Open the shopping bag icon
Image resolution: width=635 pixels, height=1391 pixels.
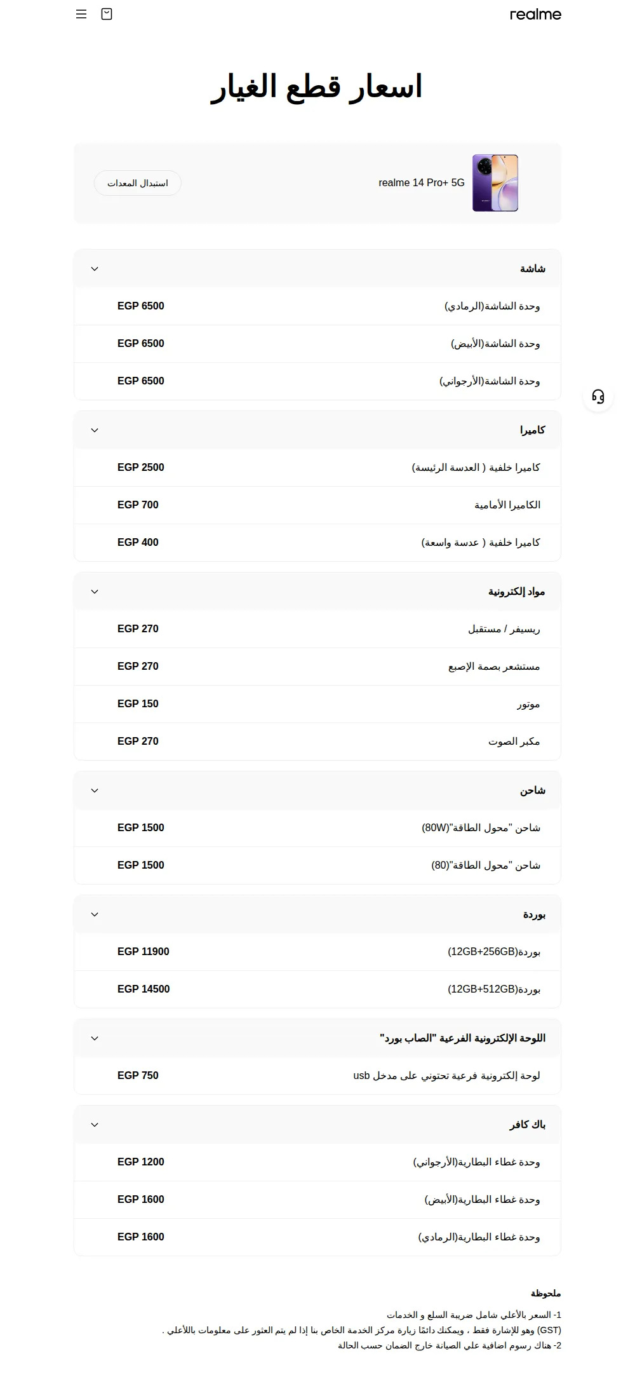[x=107, y=14]
